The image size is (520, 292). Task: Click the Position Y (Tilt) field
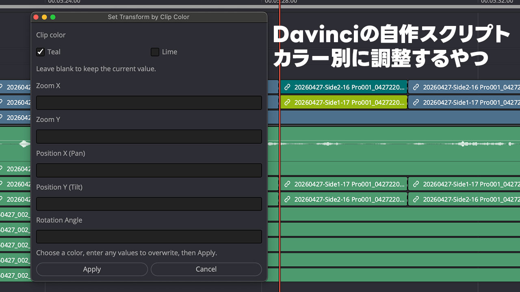point(149,204)
